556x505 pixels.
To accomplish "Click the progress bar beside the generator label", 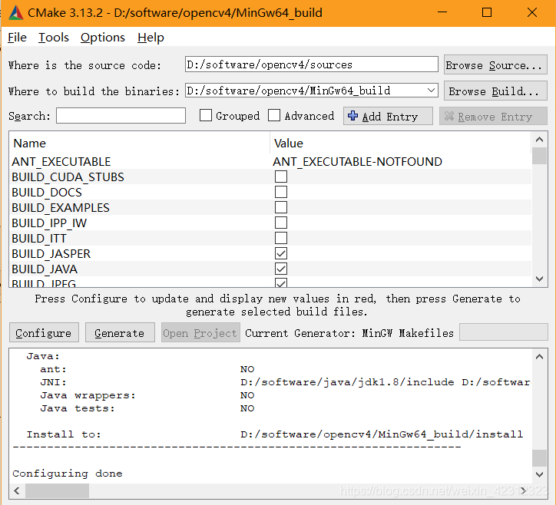I will 504,332.
